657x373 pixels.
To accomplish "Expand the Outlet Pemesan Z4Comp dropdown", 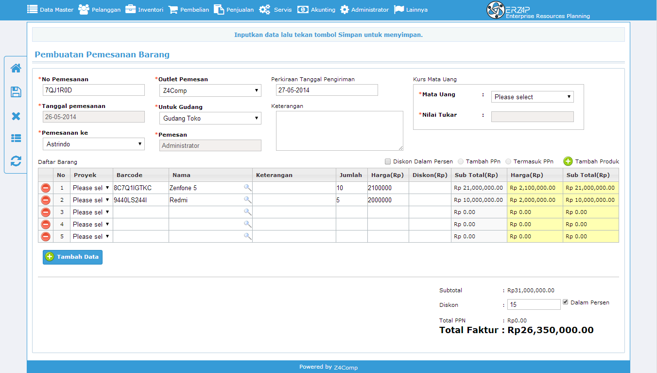I will pyautogui.click(x=210, y=90).
